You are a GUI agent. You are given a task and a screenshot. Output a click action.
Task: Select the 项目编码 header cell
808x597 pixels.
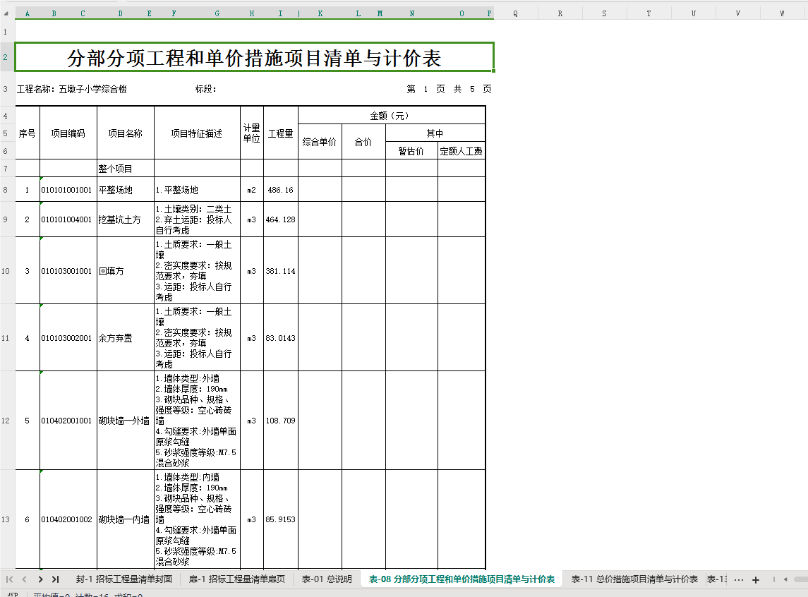pos(68,133)
